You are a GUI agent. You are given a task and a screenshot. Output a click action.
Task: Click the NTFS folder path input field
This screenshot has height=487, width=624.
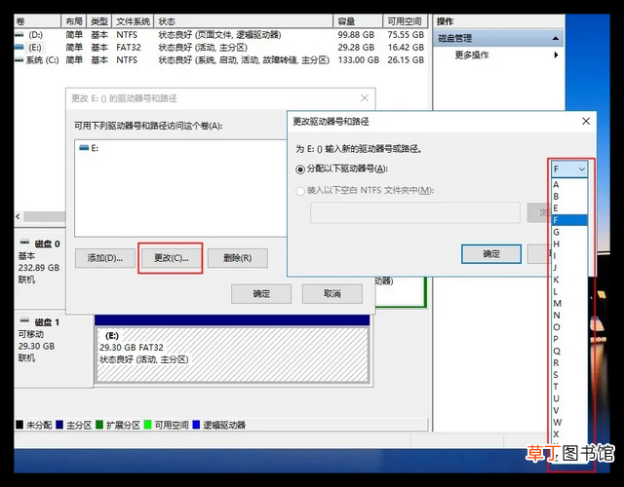pyautogui.click(x=415, y=212)
